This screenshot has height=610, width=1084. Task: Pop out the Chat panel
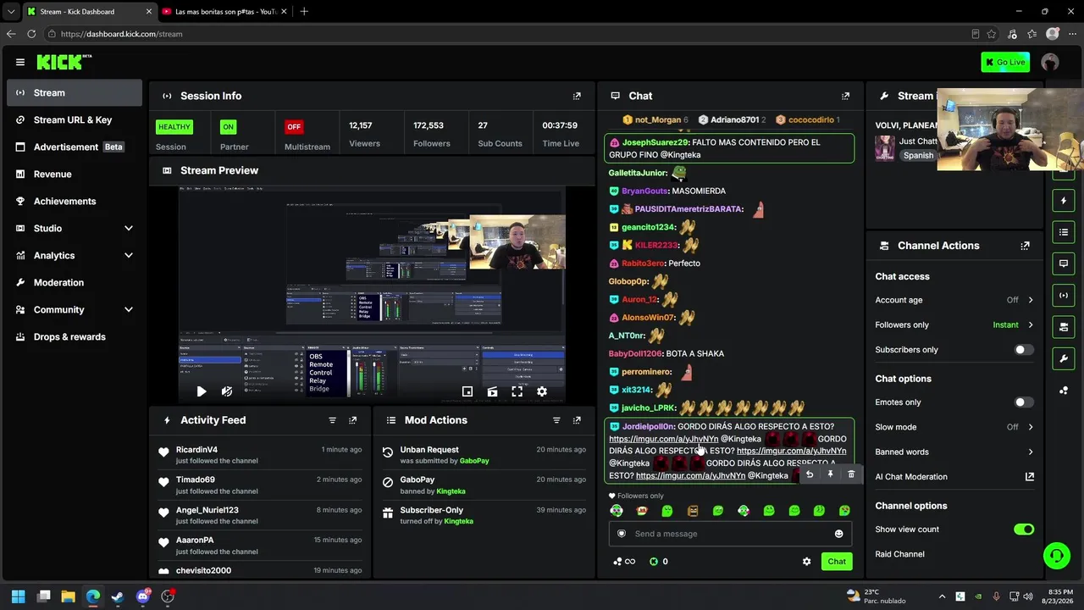(x=845, y=96)
